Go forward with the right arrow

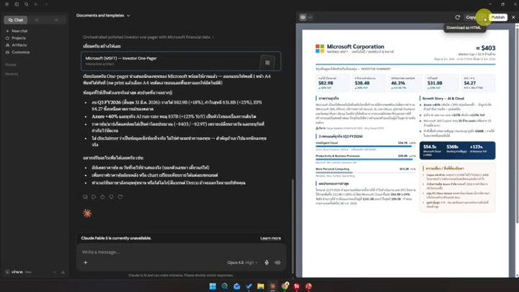[x=46, y=4]
